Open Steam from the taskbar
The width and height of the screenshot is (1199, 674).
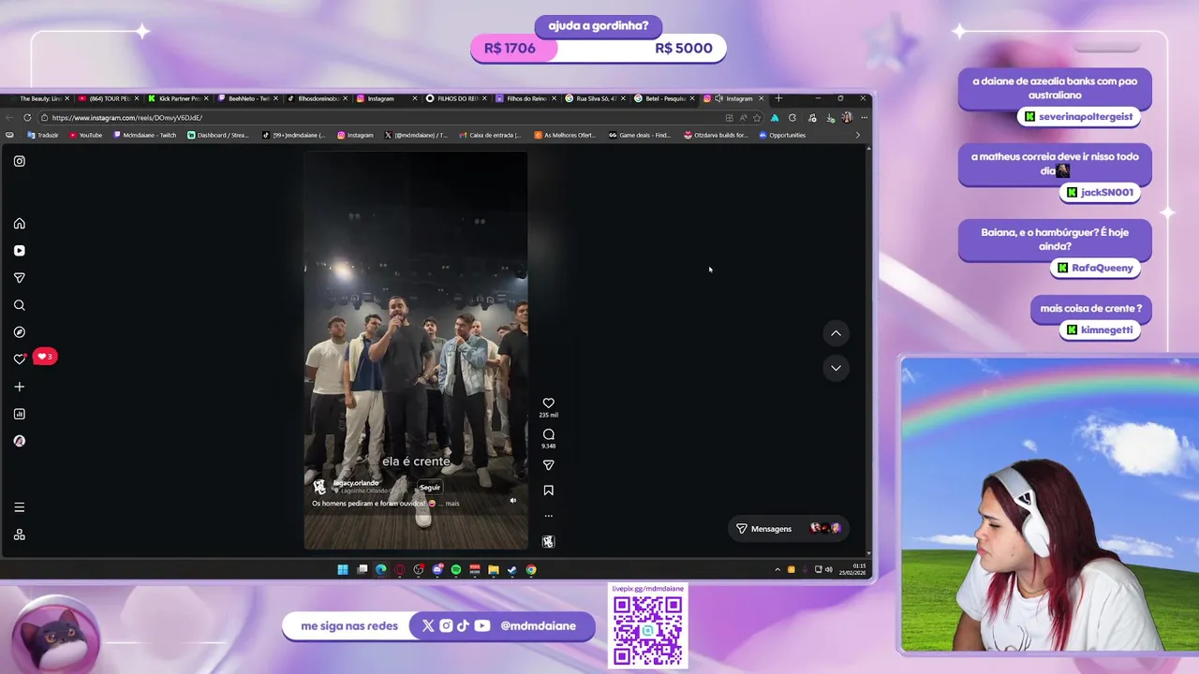pos(512,569)
